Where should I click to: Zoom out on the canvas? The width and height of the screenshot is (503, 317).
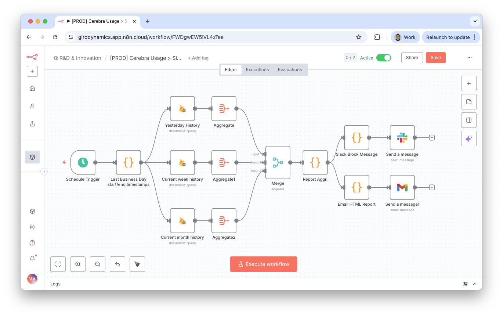click(98, 264)
